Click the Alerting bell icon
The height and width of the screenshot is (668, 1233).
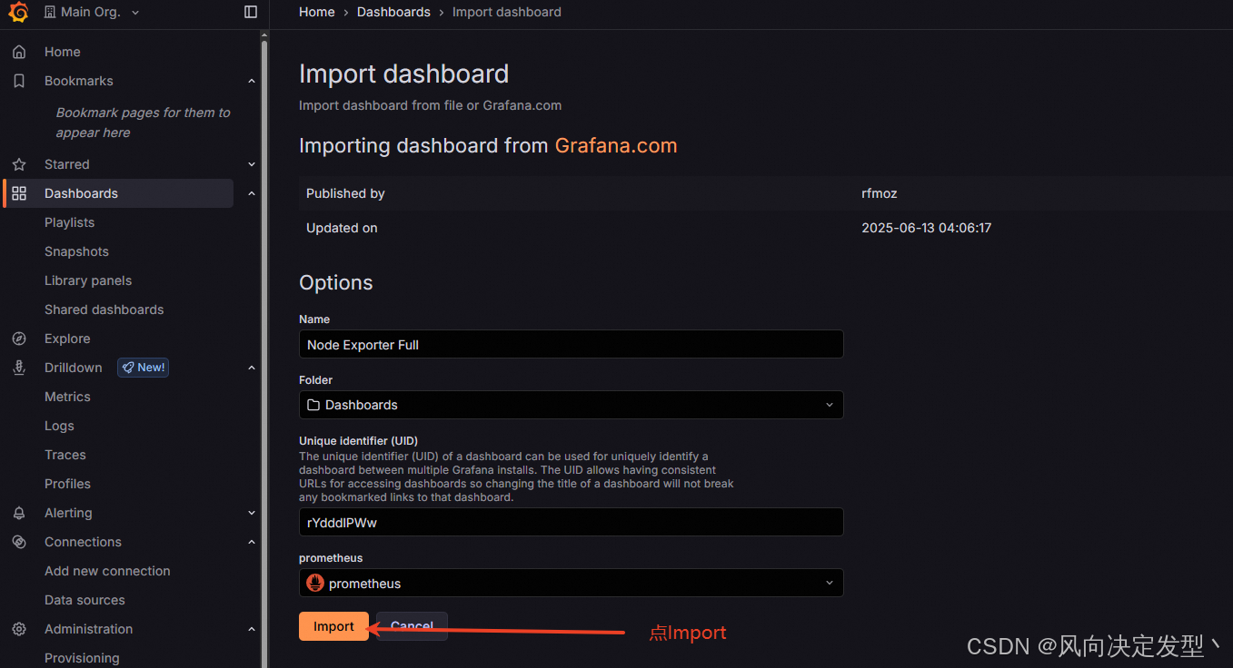point(19,513)
